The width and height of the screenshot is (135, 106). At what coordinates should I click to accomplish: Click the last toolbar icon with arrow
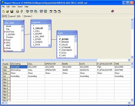(x=59, y=11)
